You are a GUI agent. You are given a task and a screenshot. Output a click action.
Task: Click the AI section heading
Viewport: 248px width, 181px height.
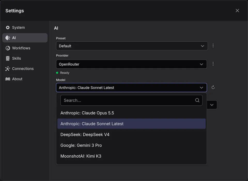click(56, 28)
